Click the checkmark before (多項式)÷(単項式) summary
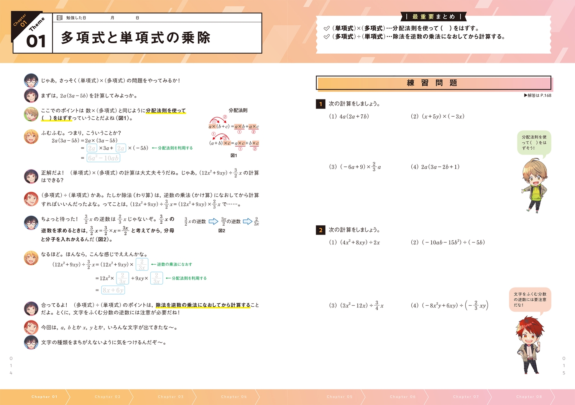 tap(327, 37)
